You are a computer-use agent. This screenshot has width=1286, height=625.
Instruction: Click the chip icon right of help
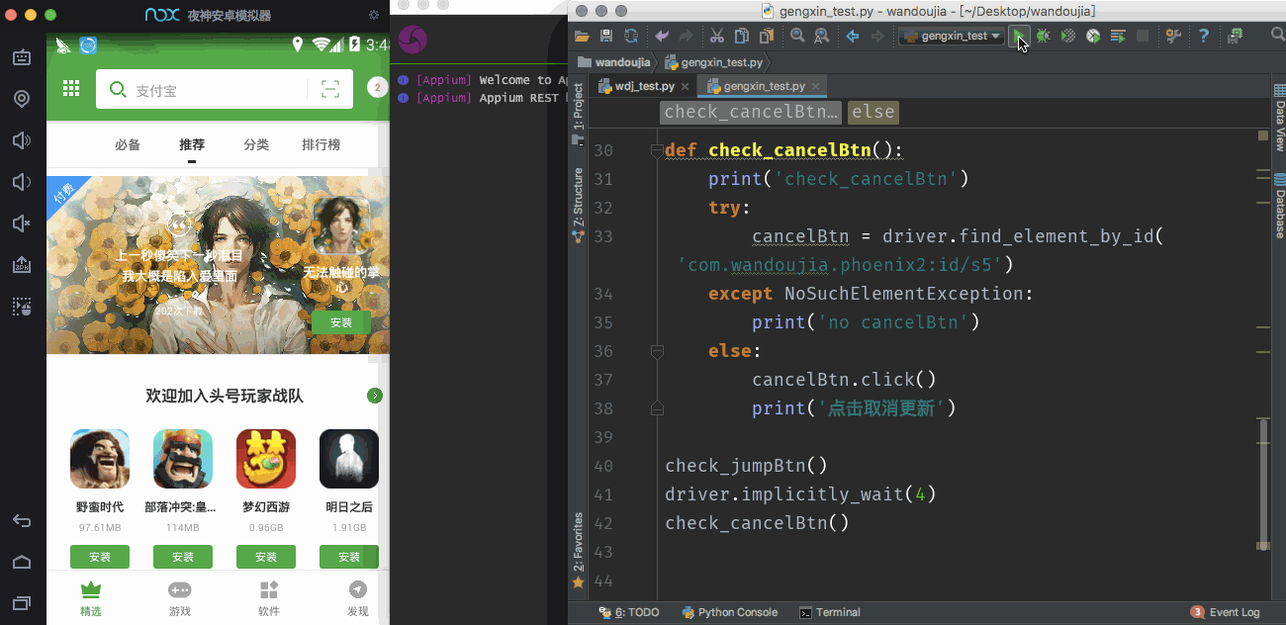pos(1235,36)
